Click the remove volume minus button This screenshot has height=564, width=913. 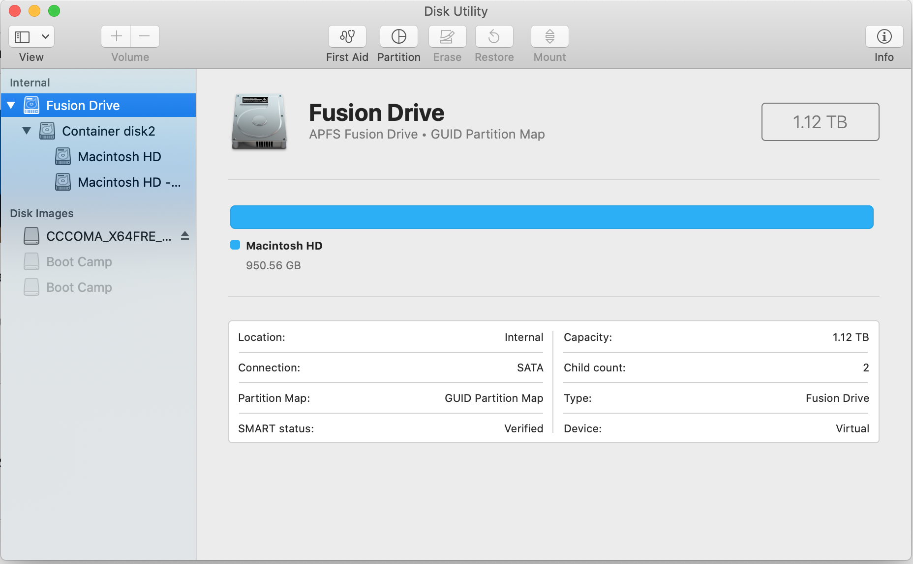coord(145,36)
